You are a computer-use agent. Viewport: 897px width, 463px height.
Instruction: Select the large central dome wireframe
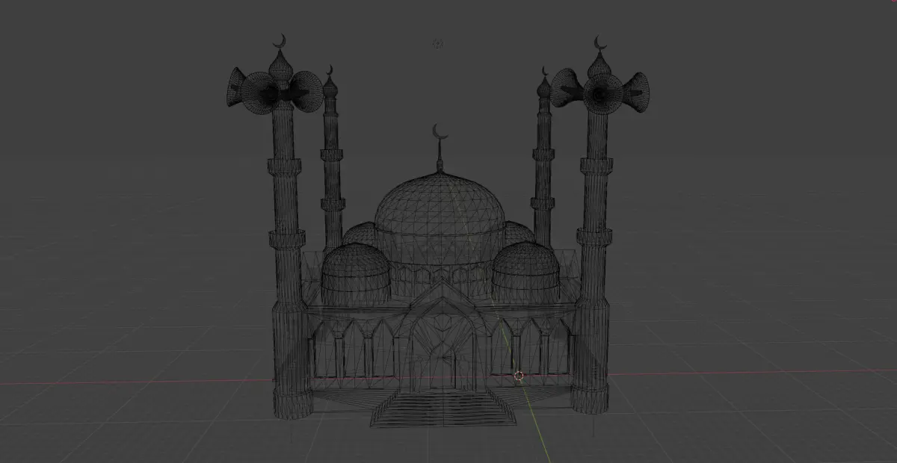440,217
